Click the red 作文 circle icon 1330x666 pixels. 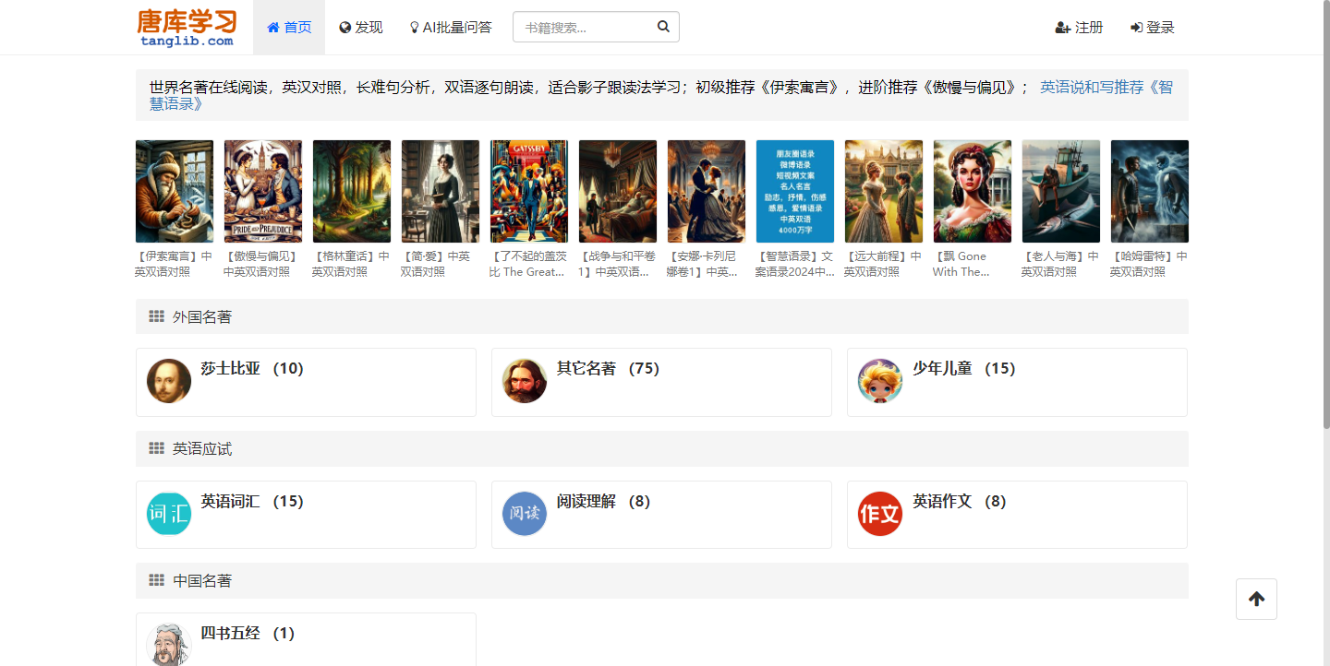point(880,513)
